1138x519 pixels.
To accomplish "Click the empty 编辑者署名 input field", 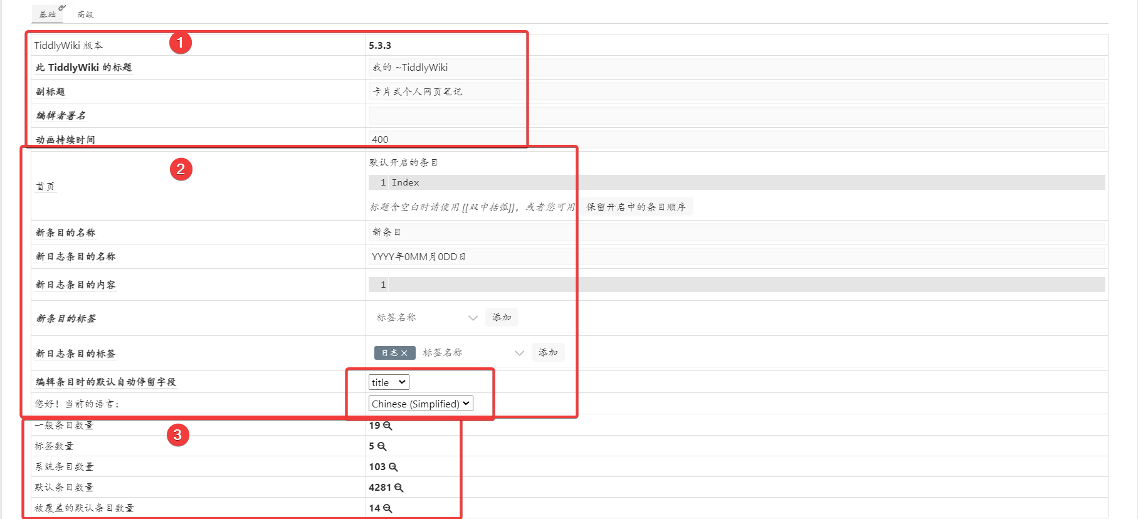I will (x=737, y=115).
